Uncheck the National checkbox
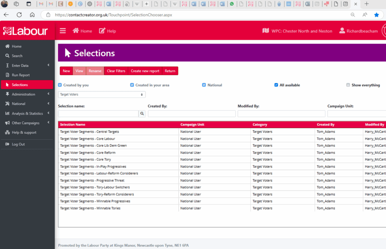Viewport: 386px width, 249px height. pos(204,85)
